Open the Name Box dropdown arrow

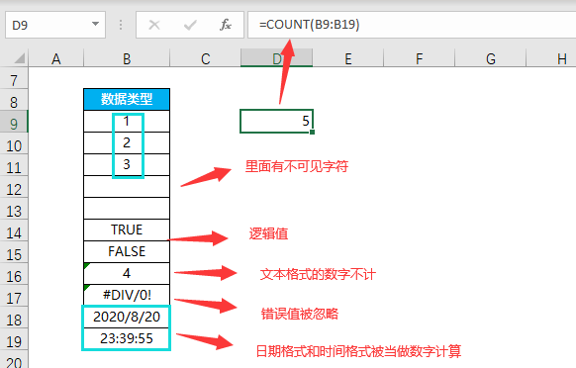coord(96,25)
